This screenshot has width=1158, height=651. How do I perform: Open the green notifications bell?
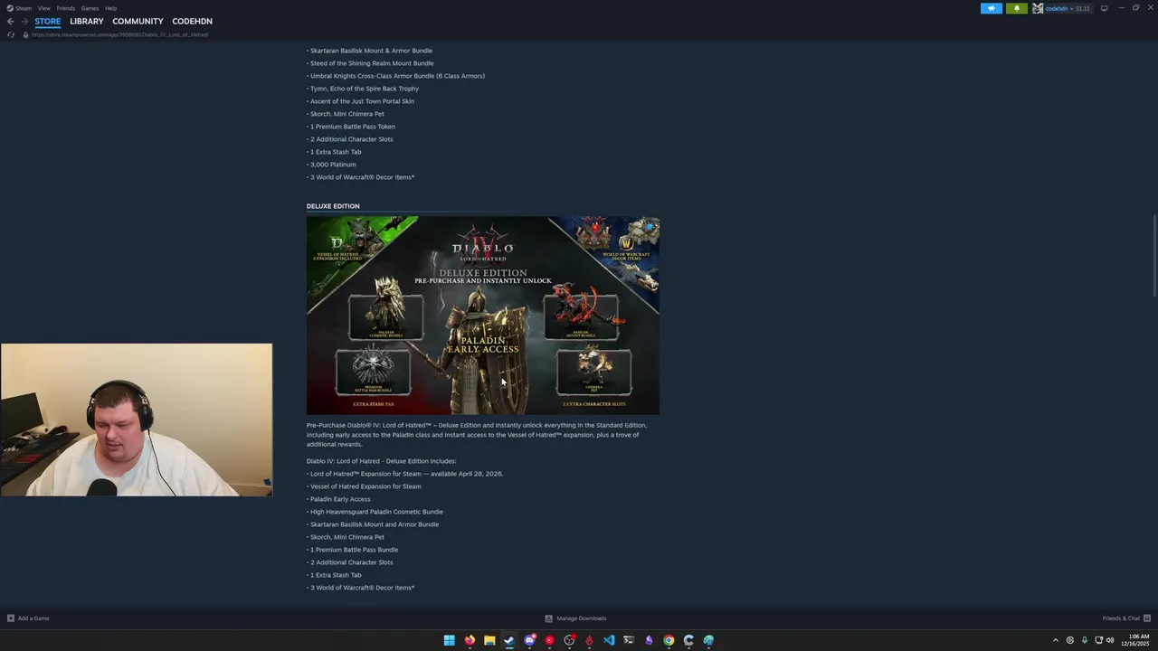pyautogui.click(x=1017, y=8)
